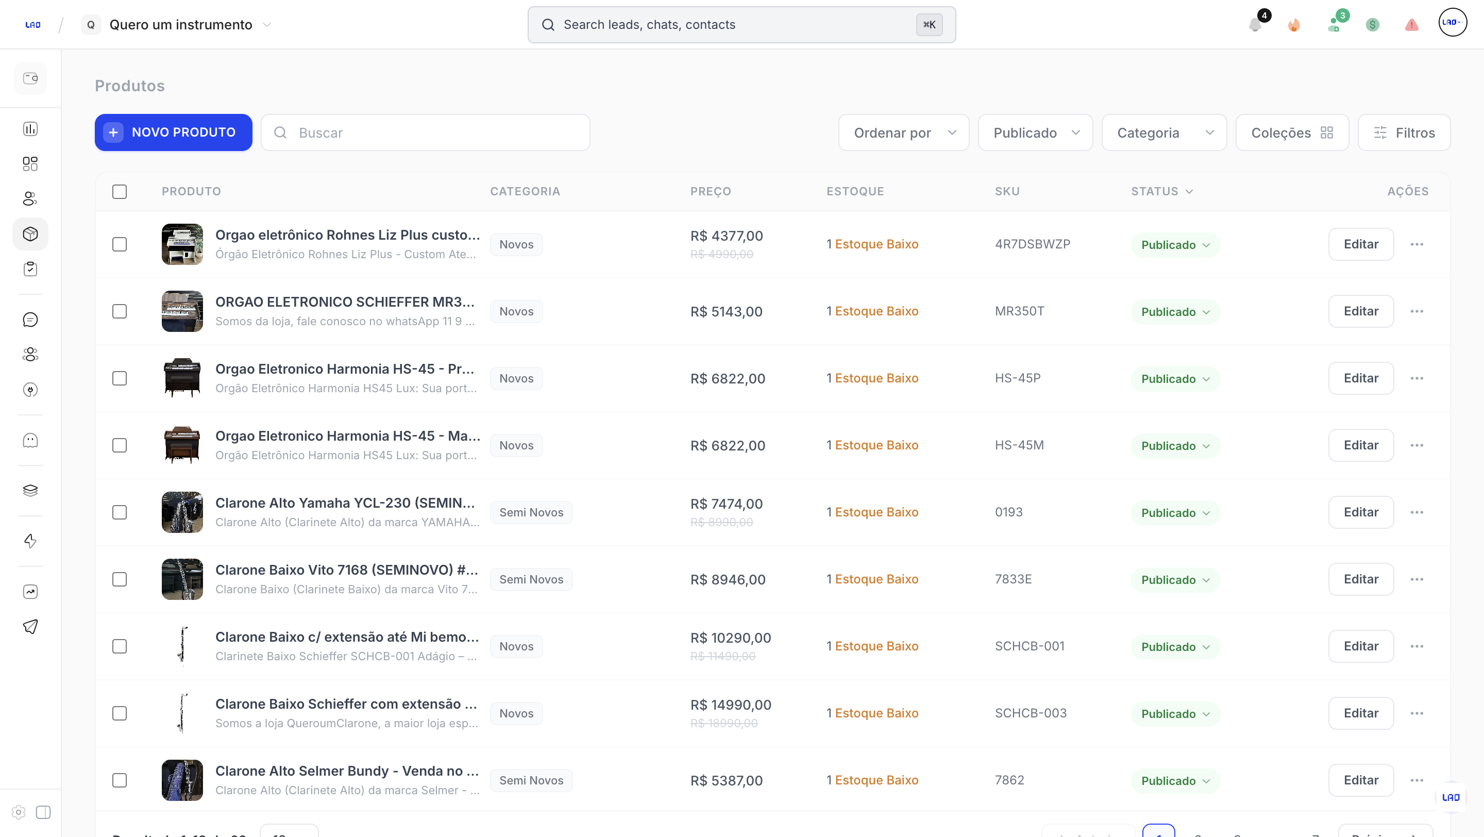This screenshot has width=1484, height=837.
Task: Check the Clarone Alto Selmer Bundy row
Action: [120, 780]
